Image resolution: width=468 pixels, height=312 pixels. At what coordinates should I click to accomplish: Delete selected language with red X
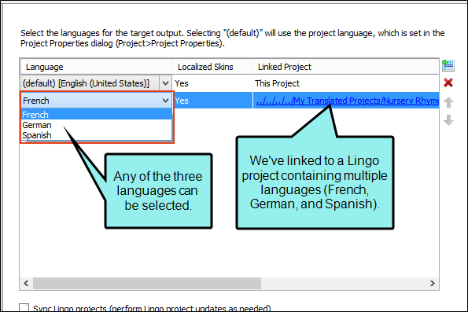click(448, 83)
